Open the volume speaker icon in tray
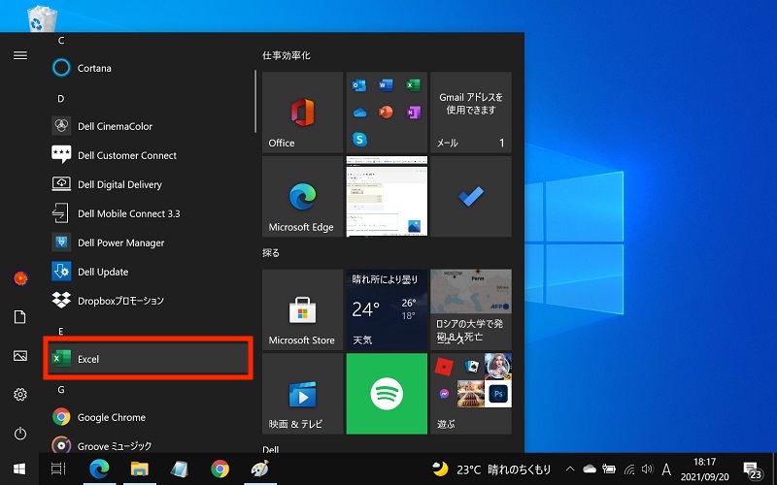This screenshot has width=777, height=485. tap(648, 469)
